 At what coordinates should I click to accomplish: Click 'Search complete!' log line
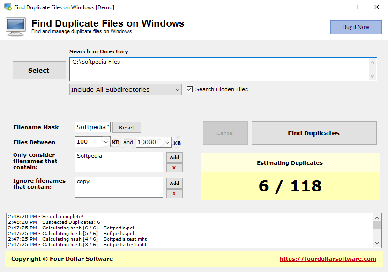click(x=46, y=217)
